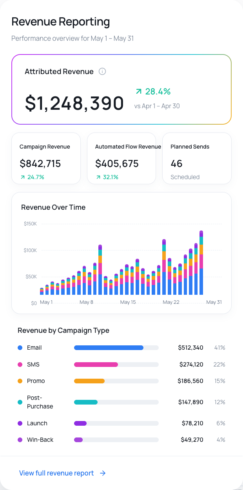The width and height of the screenshot is (243, 490).
Task: Click the Win-Back revenue progress bar
Action: click(x=116, y=440)
